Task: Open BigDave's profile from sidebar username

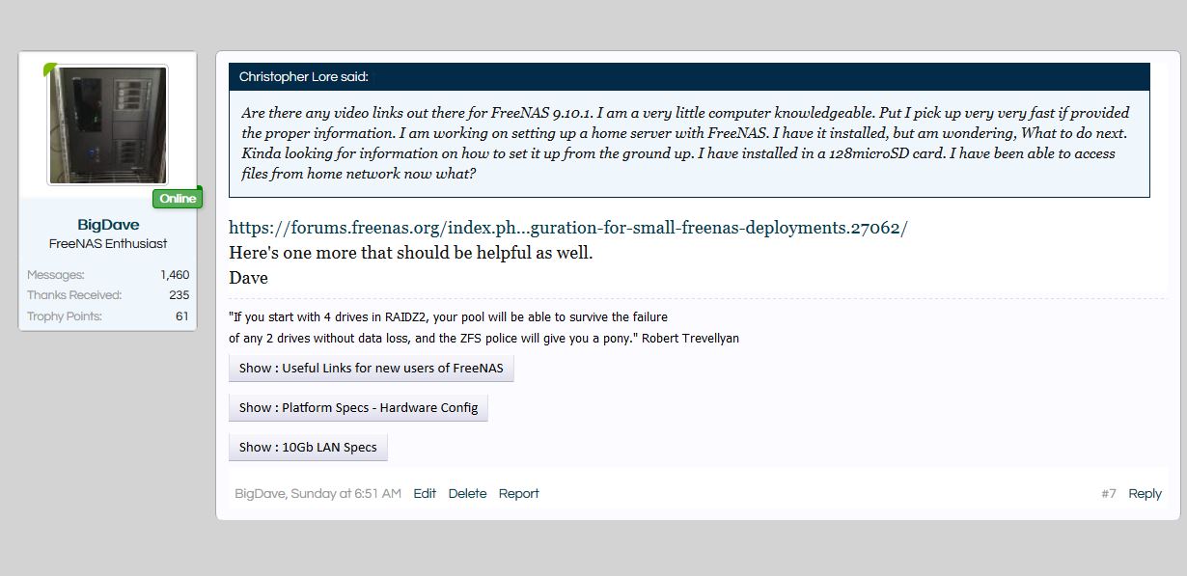Action: point(108,225)
